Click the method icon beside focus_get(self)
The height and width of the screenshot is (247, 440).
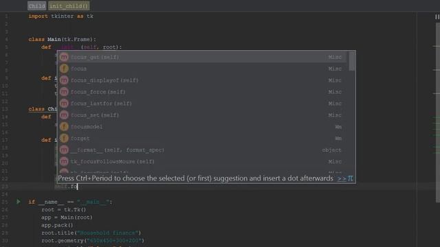tap(64, 57)
